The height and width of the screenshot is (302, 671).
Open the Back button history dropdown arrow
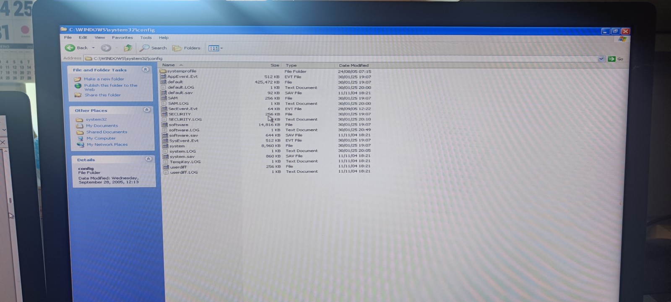pyautogui.click(x=94, y=48)
